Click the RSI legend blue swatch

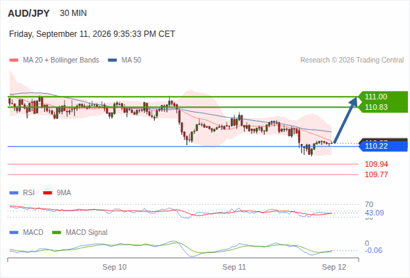[x=14, y=193]
